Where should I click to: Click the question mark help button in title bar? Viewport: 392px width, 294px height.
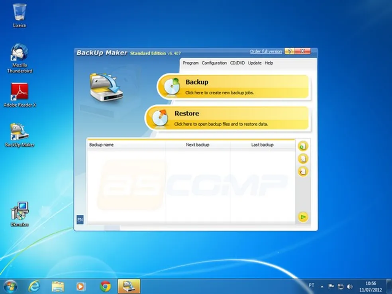[289, 51]
